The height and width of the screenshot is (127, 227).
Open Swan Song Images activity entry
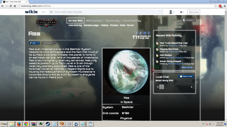click(170, 61)
